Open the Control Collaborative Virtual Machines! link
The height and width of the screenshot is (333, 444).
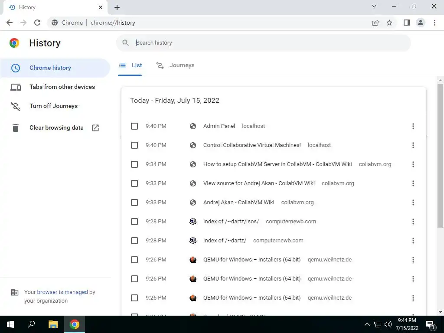pyautogui.click(x=252, y=145)
